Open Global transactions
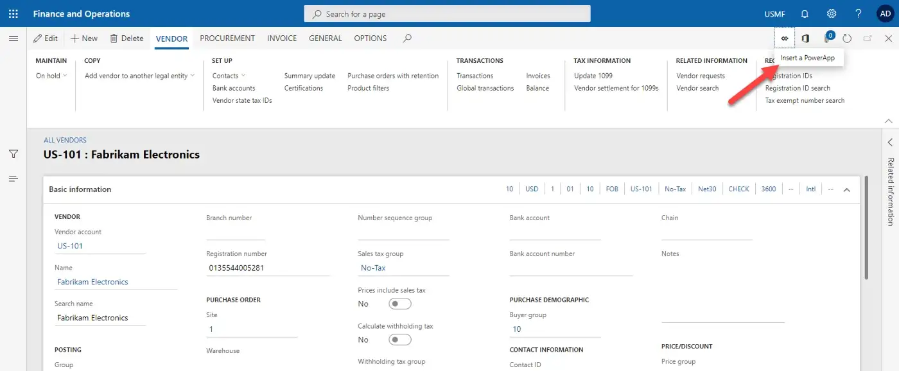The width and height of the screenshot is (899, 371). [485, 88]
